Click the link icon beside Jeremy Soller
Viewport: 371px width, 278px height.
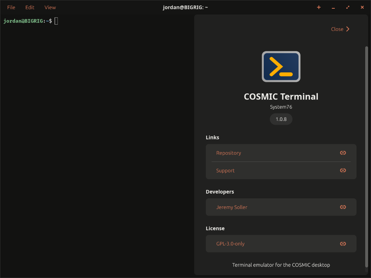(x=343, y=207)
